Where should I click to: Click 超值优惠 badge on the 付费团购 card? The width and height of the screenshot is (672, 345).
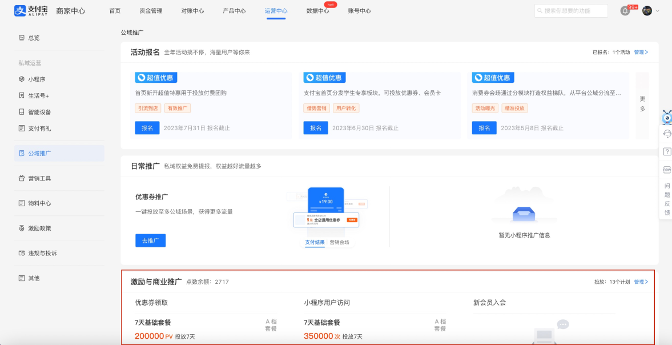point(156,78)
